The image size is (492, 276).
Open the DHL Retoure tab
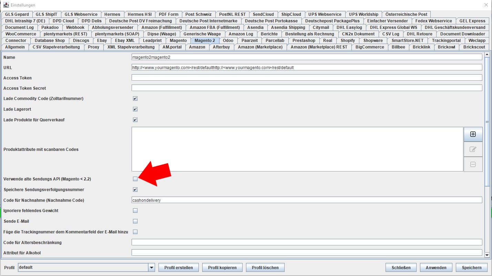point(420,34)
